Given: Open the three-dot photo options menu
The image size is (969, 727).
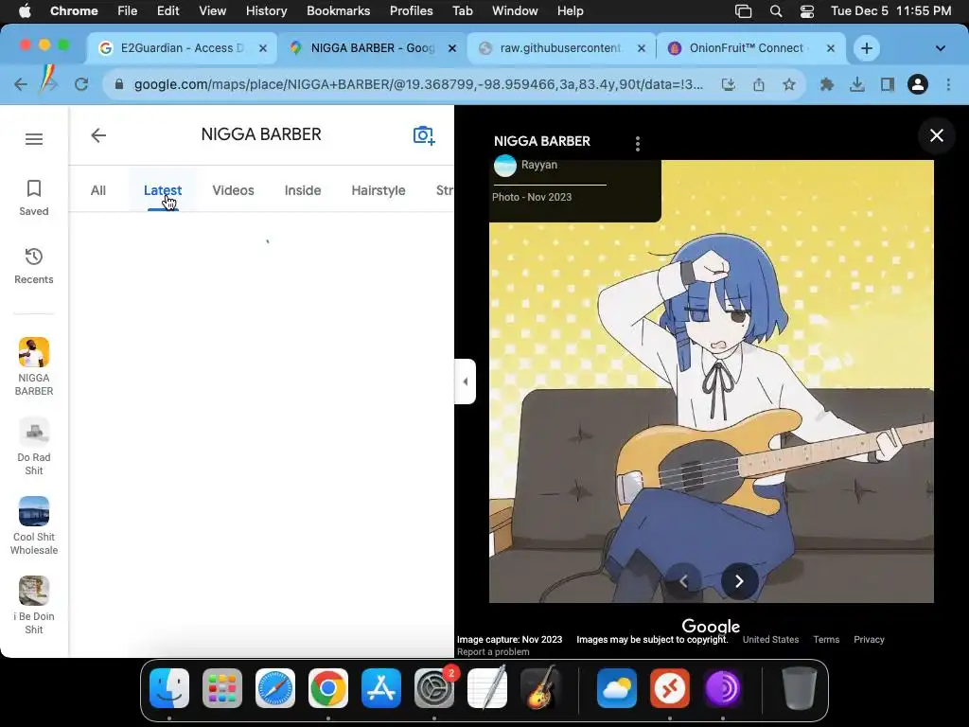Looking at the screenshot, I should pos(638,144).
